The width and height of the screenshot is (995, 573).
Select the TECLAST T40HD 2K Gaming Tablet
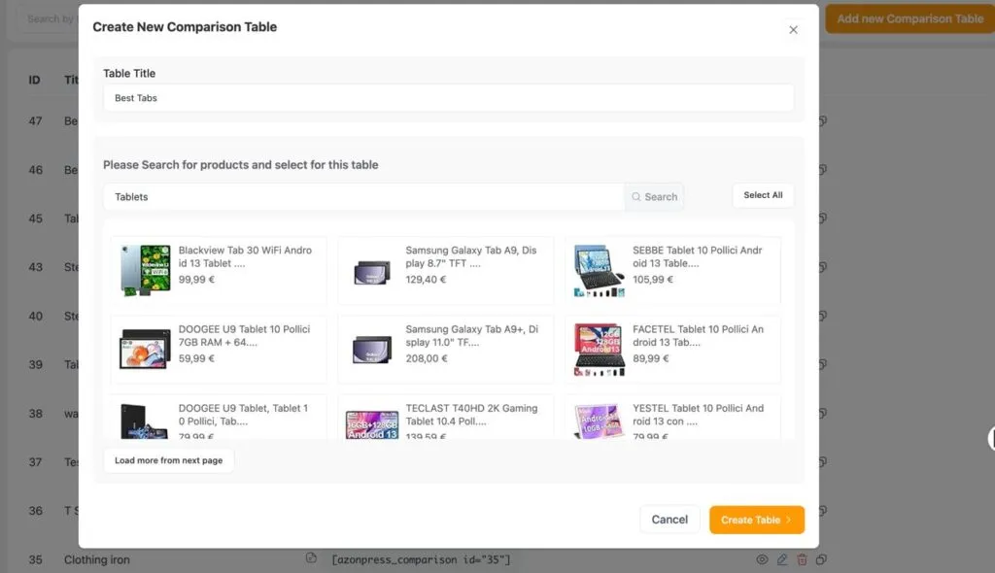(x=445, y=418)
